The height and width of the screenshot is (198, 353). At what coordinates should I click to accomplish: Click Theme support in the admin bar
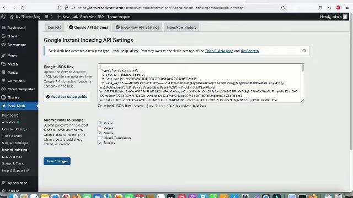pyautogui.click(x=119, y=17)
